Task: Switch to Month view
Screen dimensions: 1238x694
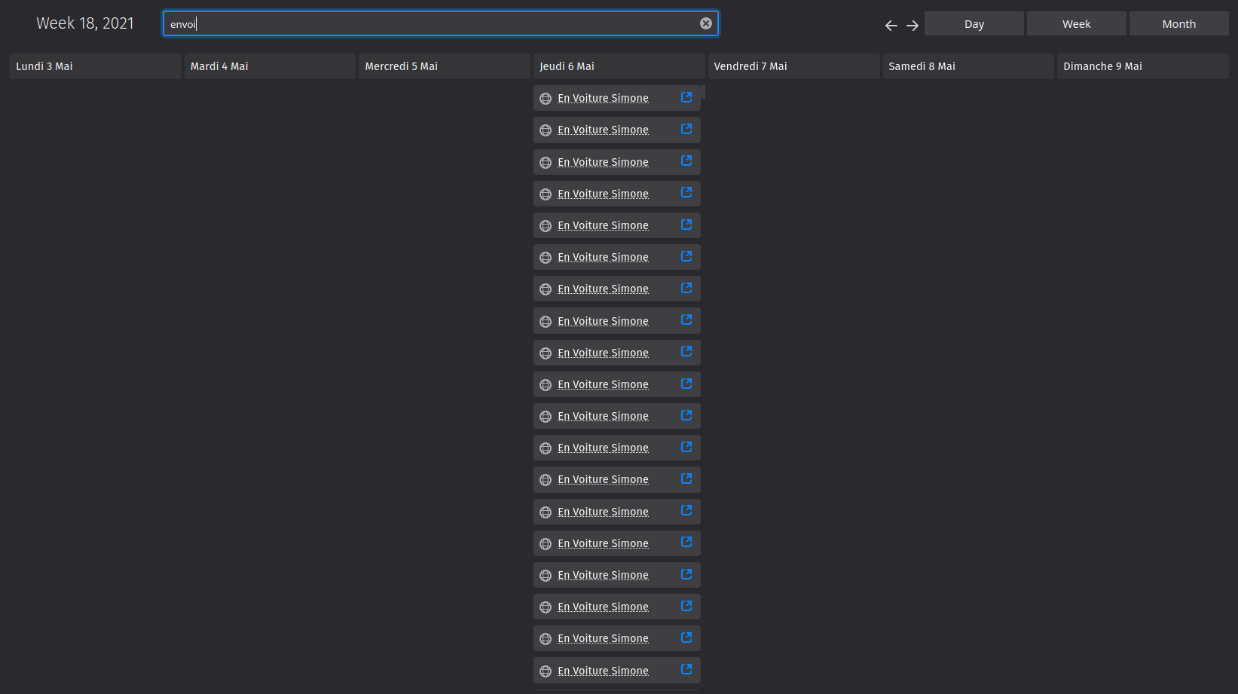Action: click(1178, 24)
